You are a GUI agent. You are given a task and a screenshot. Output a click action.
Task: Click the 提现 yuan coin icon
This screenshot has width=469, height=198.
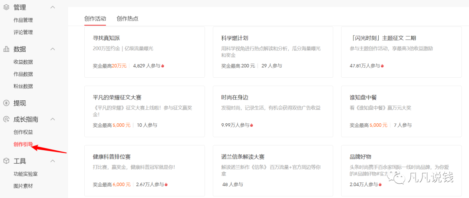7,103
